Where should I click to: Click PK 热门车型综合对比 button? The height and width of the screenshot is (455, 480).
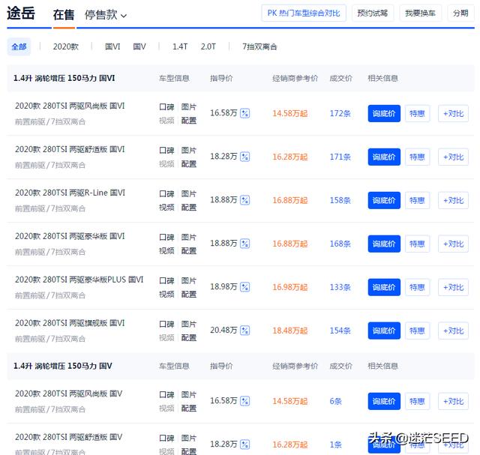tap(304, 13)
